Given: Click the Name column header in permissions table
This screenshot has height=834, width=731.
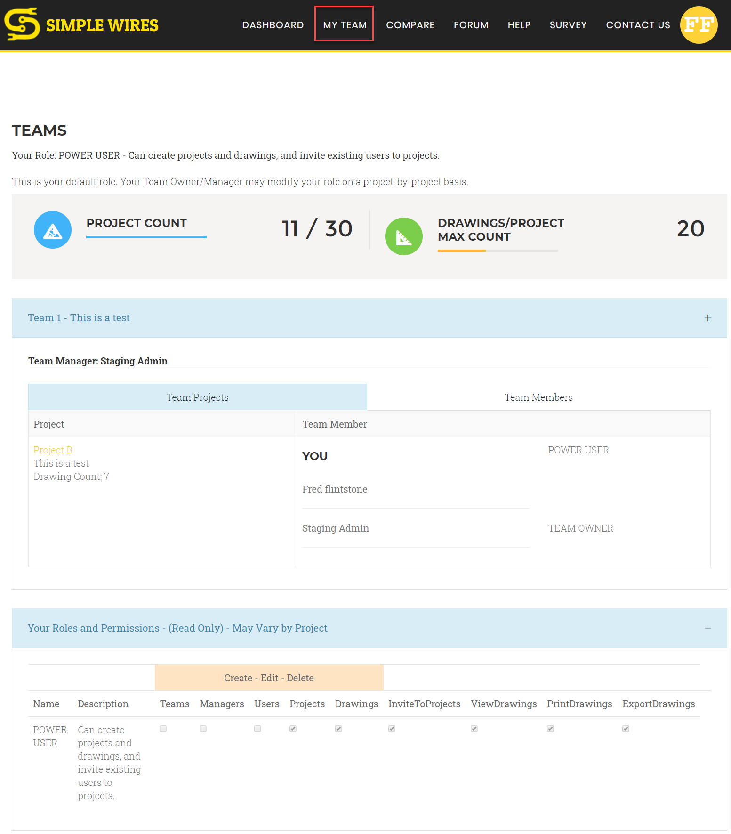Looking at the screenshot, I should click(x=46, y=704).
